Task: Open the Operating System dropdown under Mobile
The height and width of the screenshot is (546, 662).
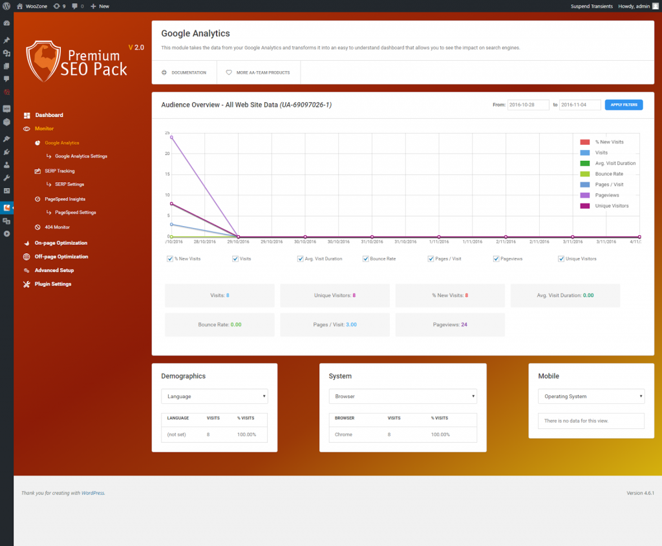Action: 591,397
